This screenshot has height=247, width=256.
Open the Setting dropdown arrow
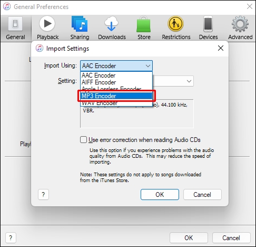(189, 81)
